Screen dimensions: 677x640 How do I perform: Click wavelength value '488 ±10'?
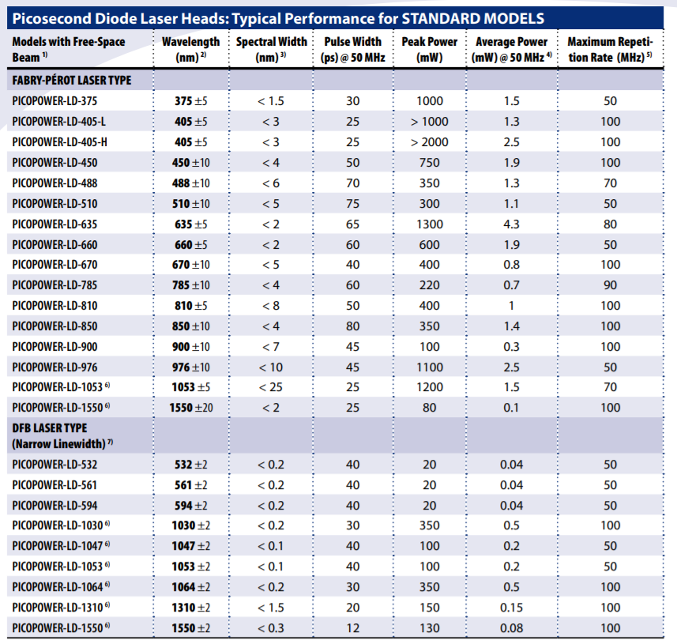191,183
